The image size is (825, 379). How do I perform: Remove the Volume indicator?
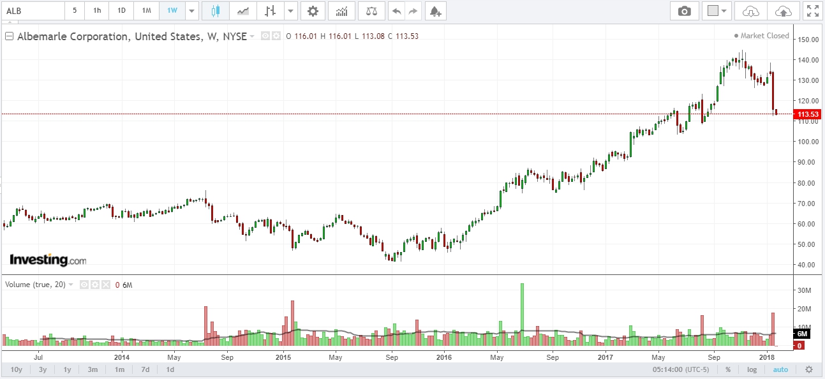point(105,285)
